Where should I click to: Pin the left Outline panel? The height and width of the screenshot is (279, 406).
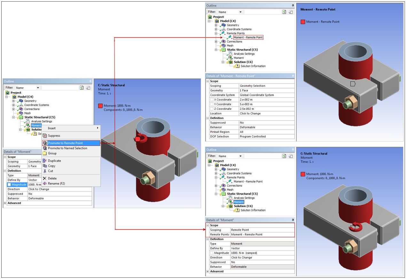point(90,81)
